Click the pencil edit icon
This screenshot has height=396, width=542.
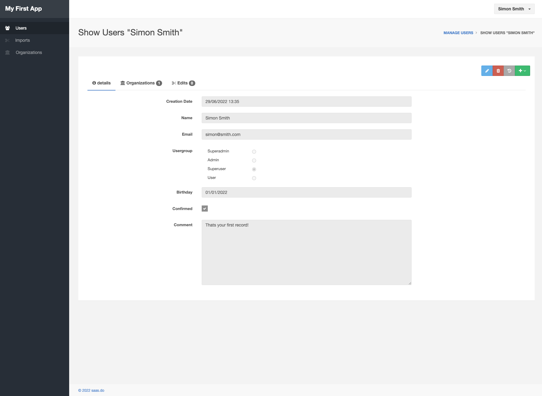[487, 70]
